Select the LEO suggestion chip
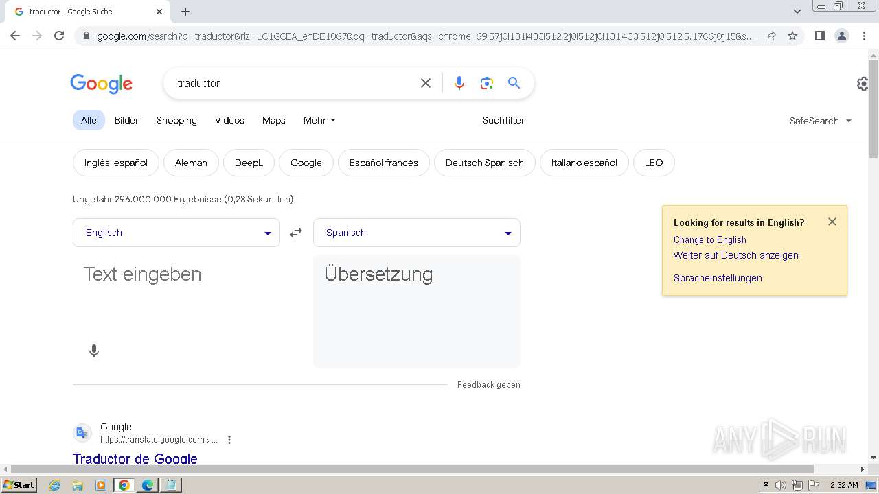 pyautogui.click(x=654, y=163)
